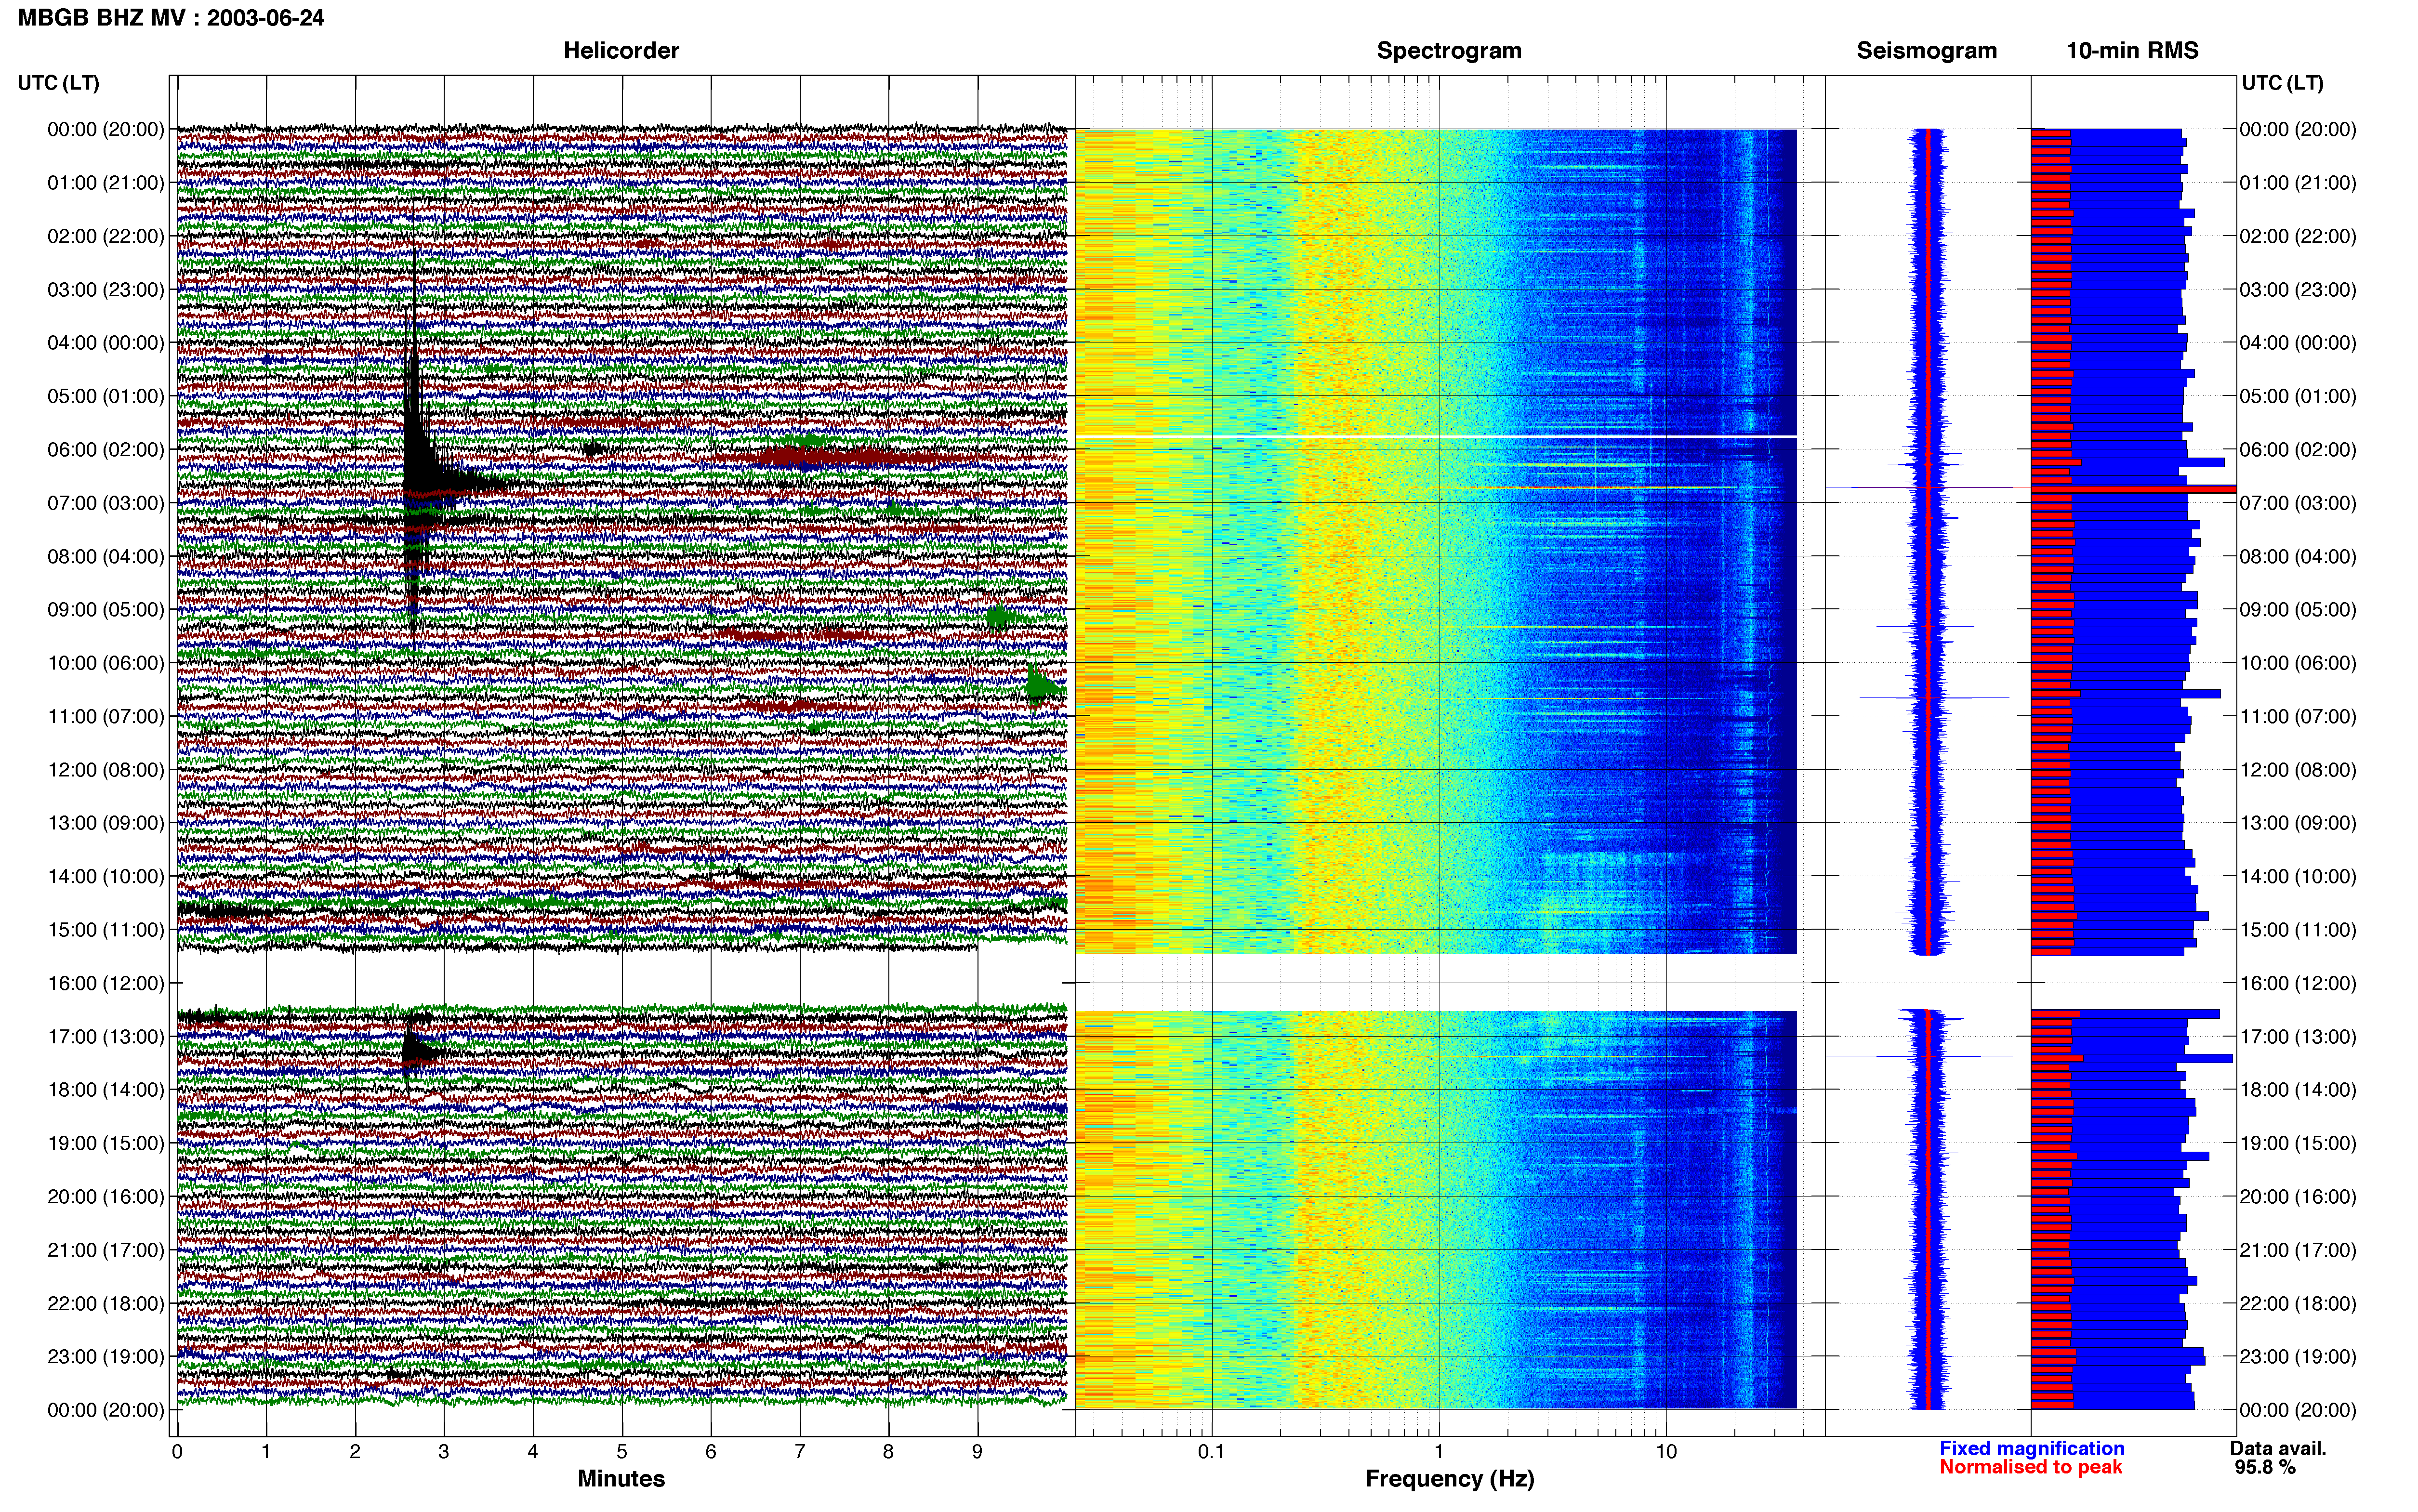Viewport: 2418px width, 1512px height.
Task: Click the 'Helicorder' panel heading
Action: point(621,50)
